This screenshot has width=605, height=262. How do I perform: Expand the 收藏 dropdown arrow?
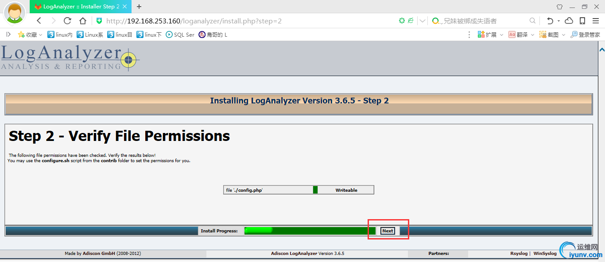(40, 34)
